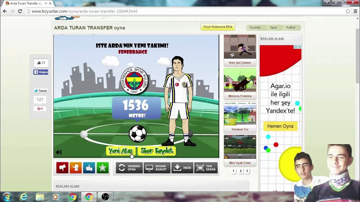The height and width of the screenshot is (202, 360).
Task: Mute the game sound speaker icon
Action: point(59,152)
